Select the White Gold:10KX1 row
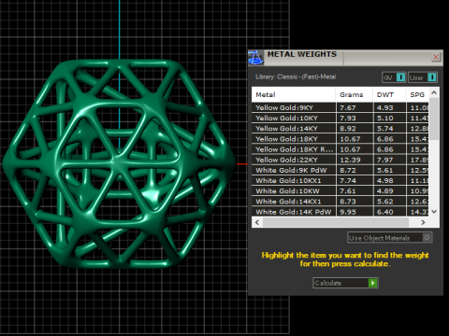The image size is (449, 336). click(x=340, y=181)
